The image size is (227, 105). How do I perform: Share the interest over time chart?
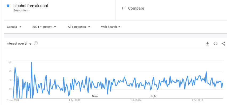[x=223, y=44]
